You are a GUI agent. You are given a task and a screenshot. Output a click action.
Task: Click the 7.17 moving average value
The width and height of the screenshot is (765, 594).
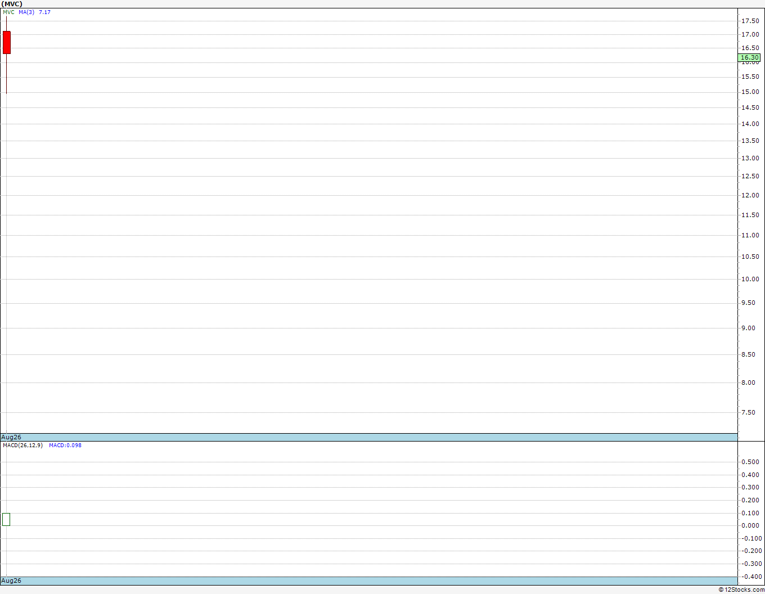point(44,12)
